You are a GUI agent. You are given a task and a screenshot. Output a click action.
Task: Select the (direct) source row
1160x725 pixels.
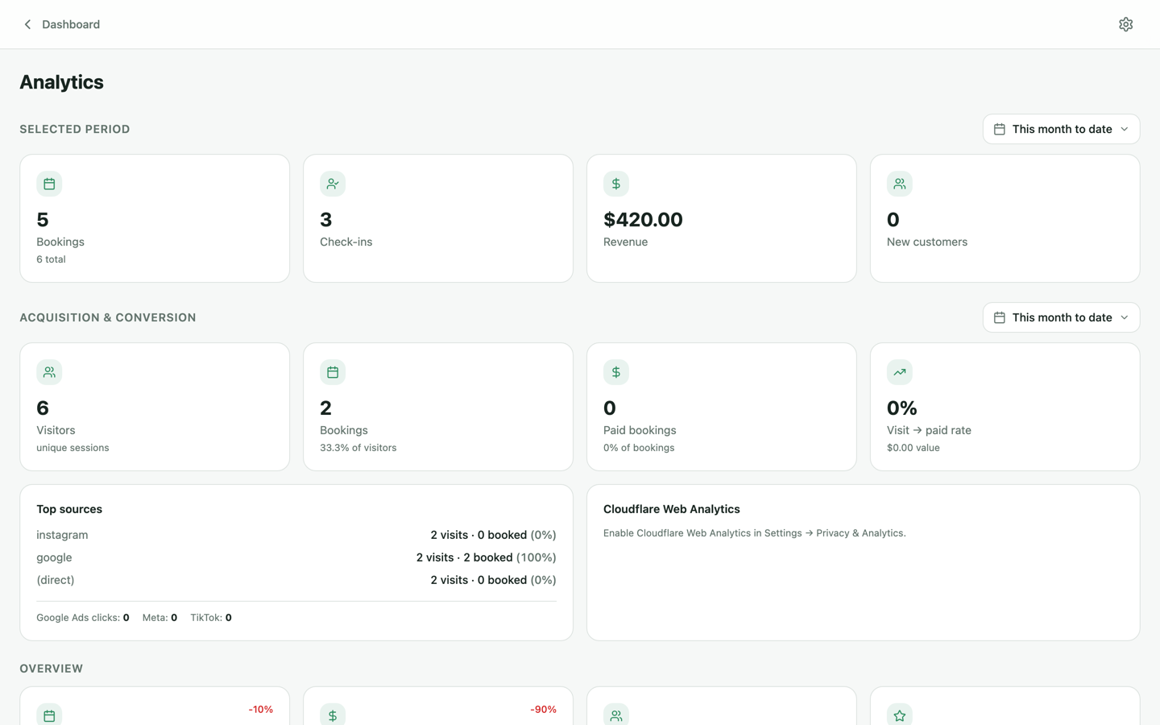click(296, 580)
